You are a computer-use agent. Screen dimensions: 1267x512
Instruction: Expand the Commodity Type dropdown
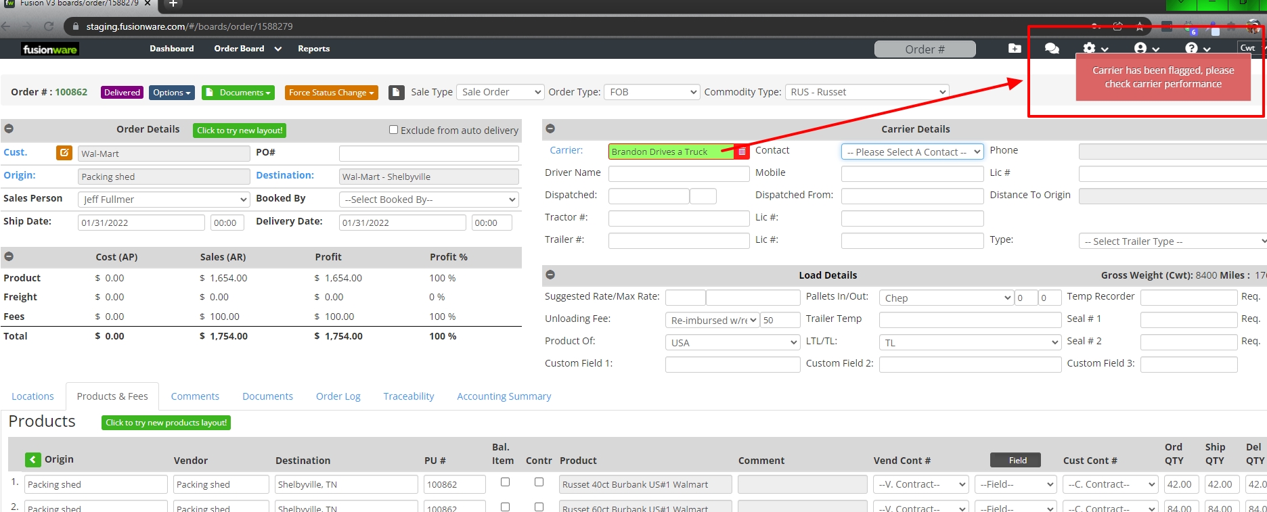[866, 92]
